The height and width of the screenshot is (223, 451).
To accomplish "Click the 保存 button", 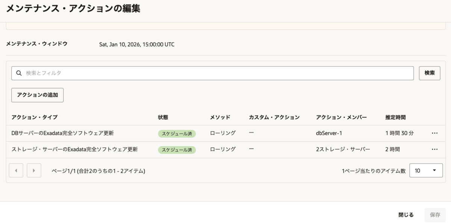I will [435, 215].
